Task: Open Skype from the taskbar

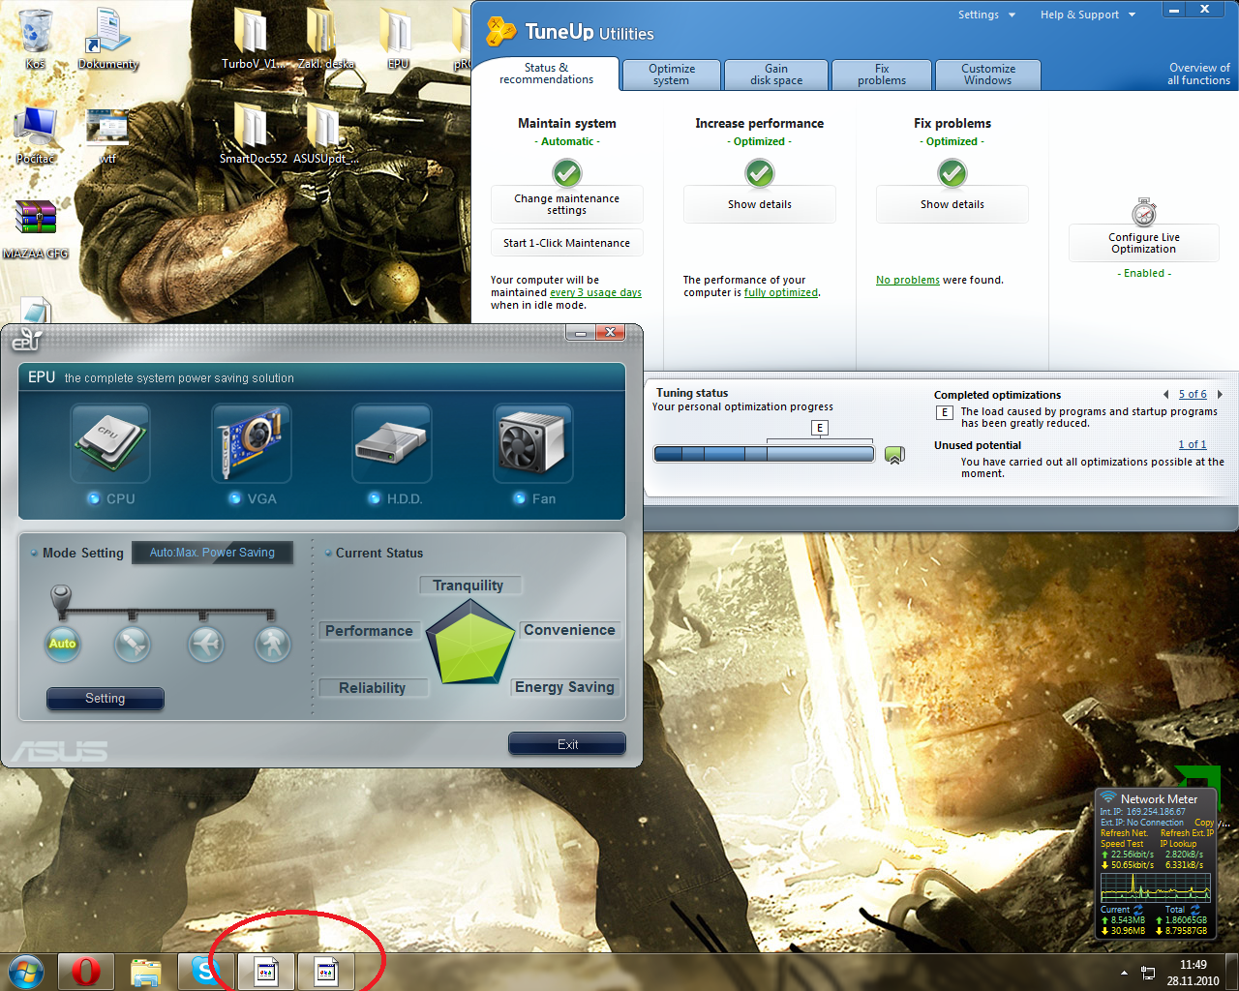Action: coord(206,972)
